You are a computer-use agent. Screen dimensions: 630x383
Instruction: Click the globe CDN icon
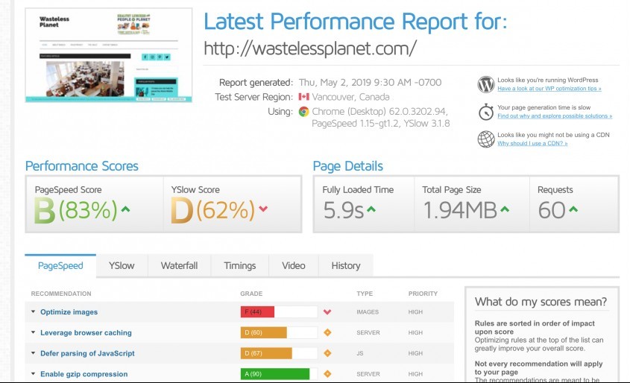click(486, 139)
